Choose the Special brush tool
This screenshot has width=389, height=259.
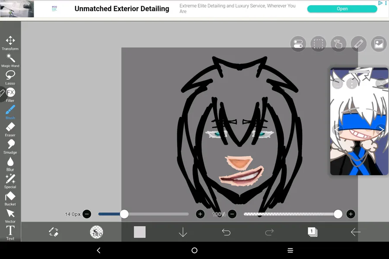point(10,181)
